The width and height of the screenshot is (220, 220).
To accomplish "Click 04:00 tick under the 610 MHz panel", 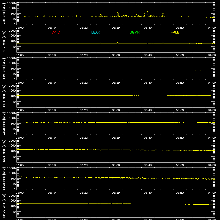I will click(212, 83).
